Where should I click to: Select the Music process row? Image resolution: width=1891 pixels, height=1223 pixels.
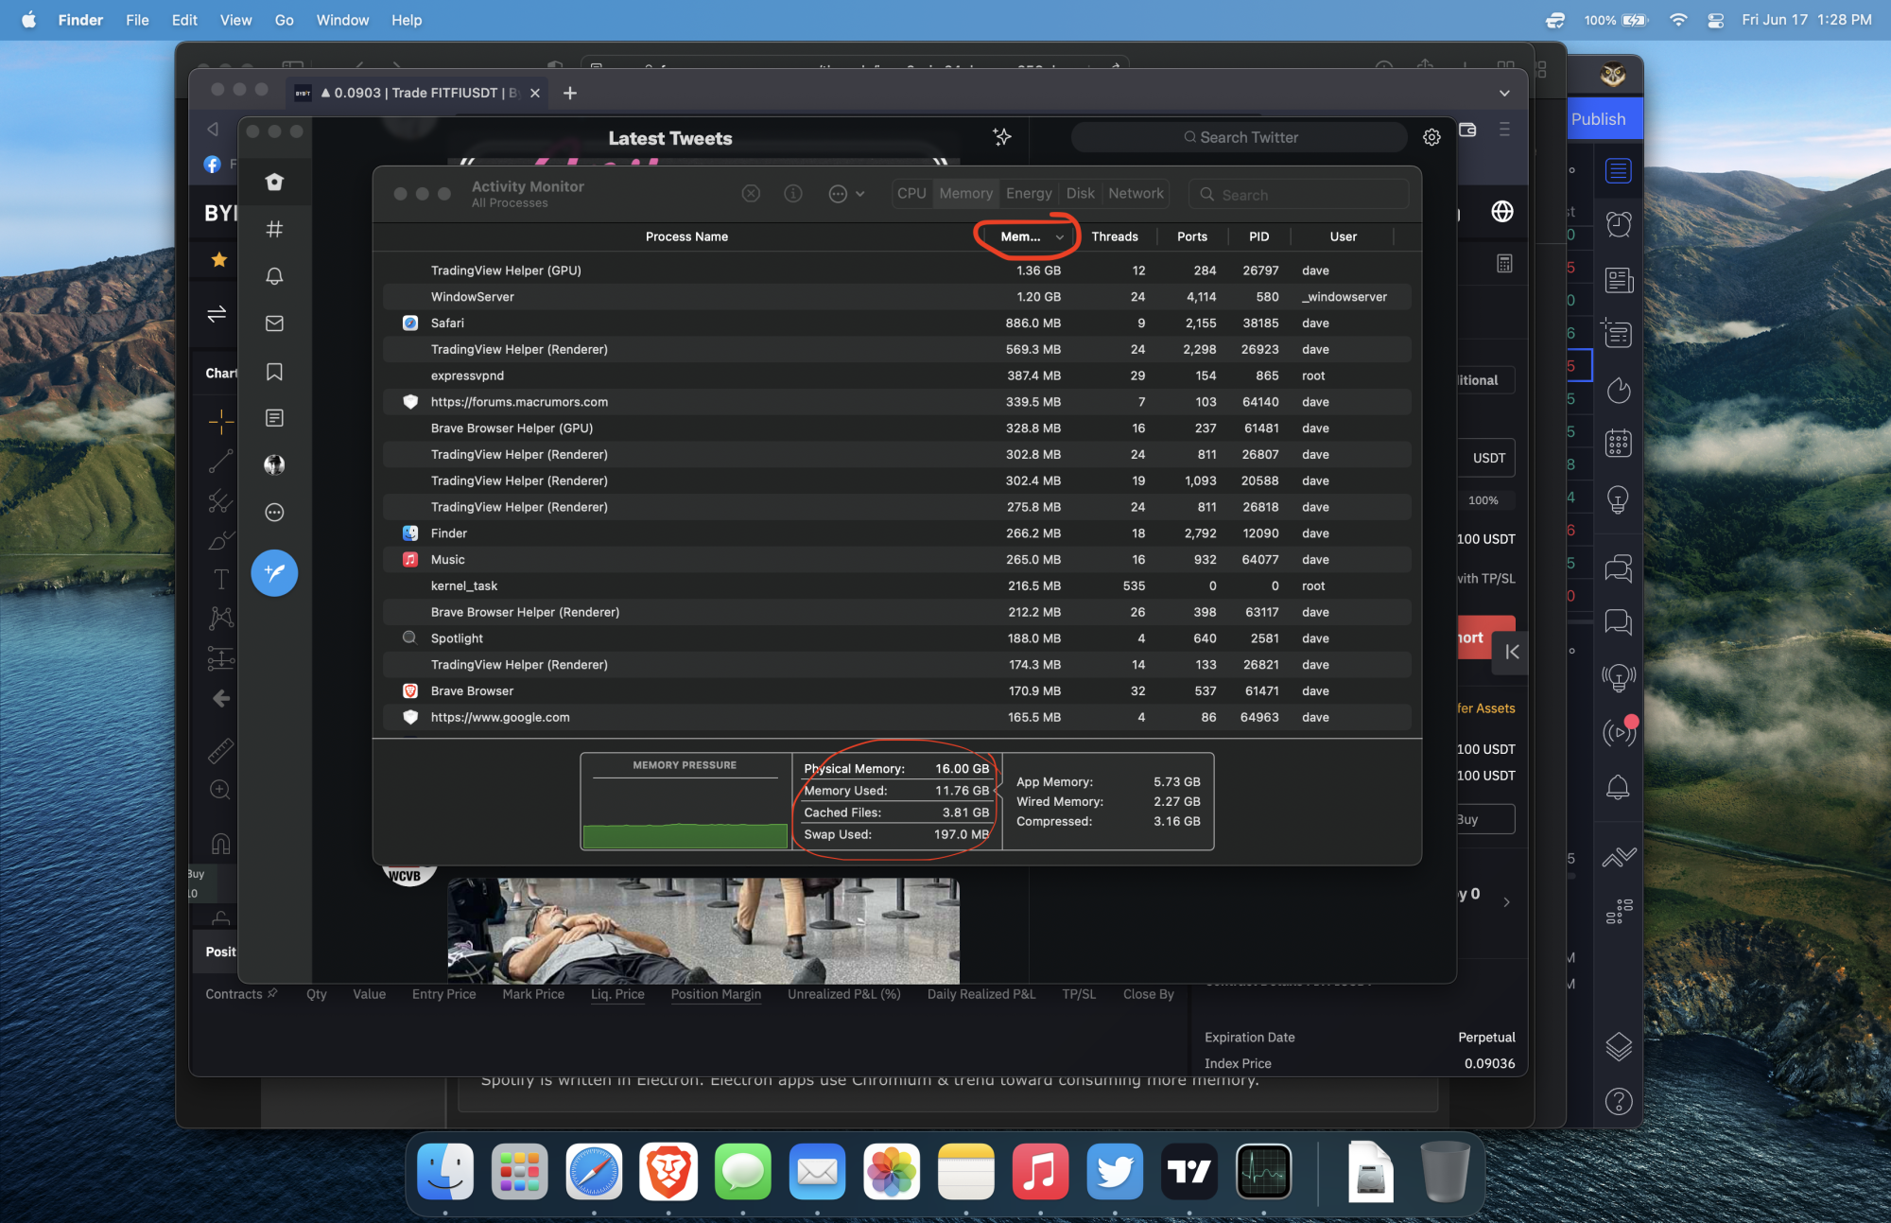[x=896, y=560]
